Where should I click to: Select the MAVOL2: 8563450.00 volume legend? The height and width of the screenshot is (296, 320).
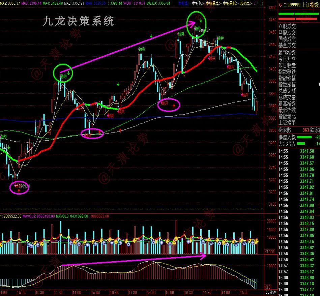(x=38, y=216)
